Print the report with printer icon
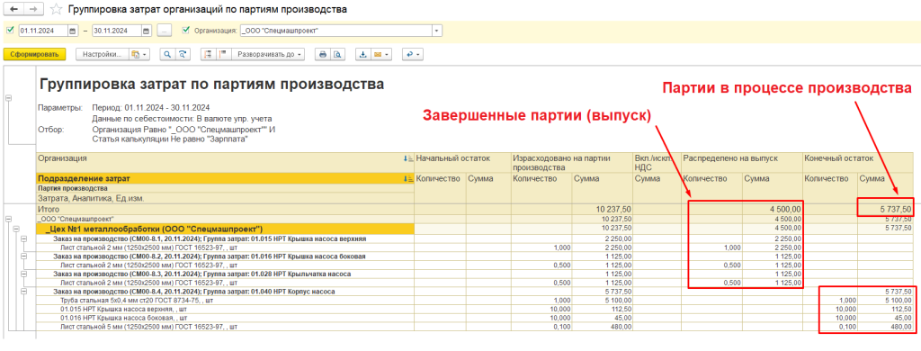The image size is (921, 351). tap(322, 54)
